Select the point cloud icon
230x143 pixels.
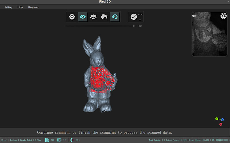pyautogui.click(x=104, y=17)
